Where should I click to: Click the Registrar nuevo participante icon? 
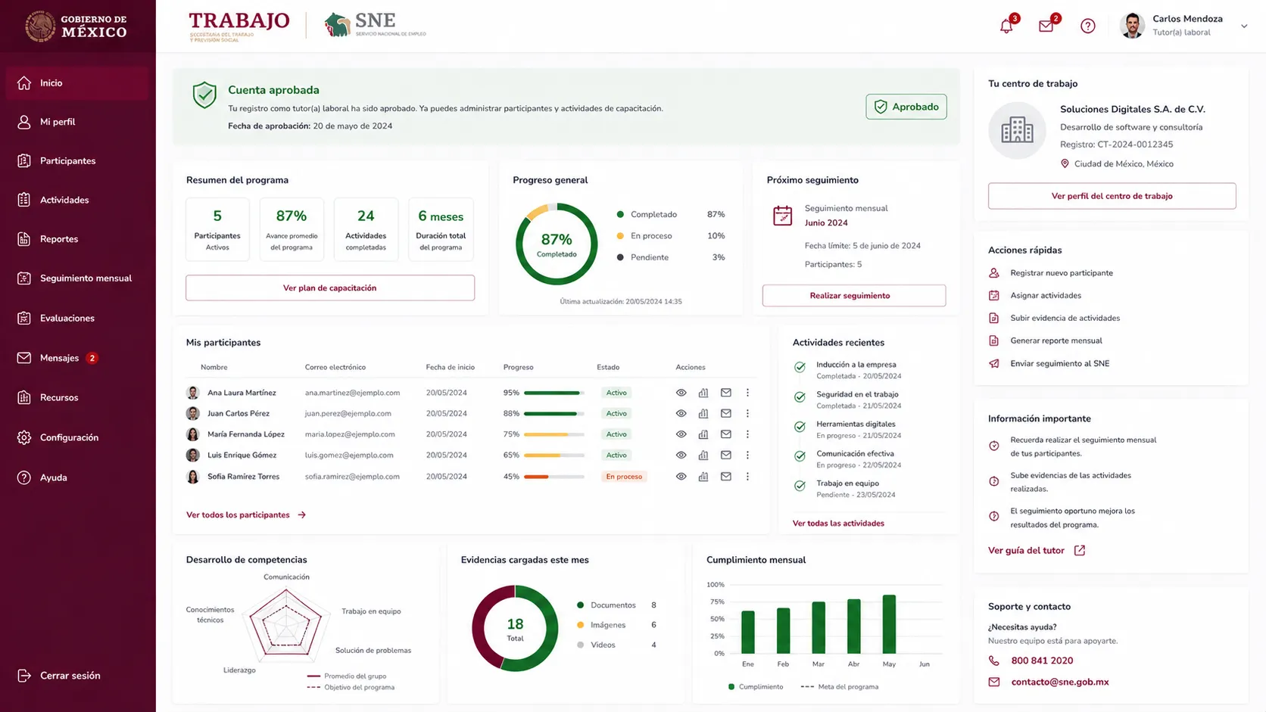point(994,273)
